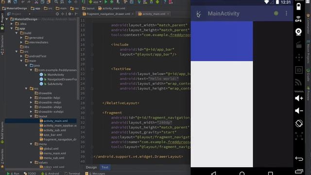Click the Genymotion recent apps icon
311x175 pixels.
pyautogui.click(x=299, y=171)
